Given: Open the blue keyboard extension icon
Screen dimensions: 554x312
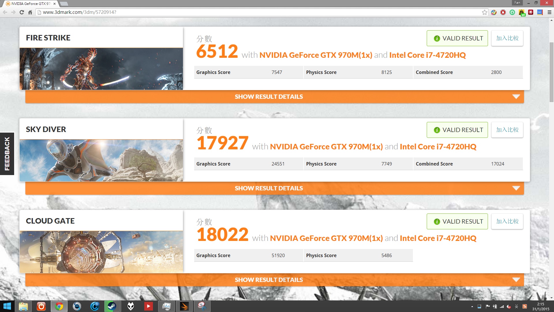Looking at the screenshot, I should (540, 12).
